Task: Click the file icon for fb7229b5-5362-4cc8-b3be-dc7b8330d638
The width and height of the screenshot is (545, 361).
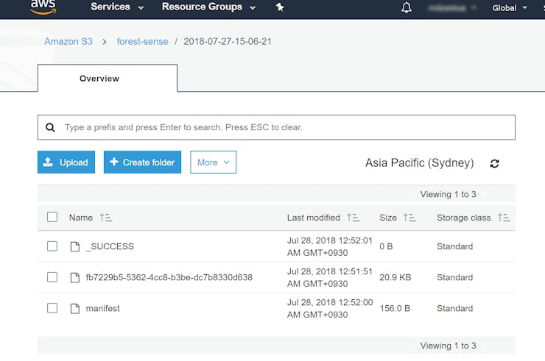Action: pyautogui.click(x=74, y=277)
